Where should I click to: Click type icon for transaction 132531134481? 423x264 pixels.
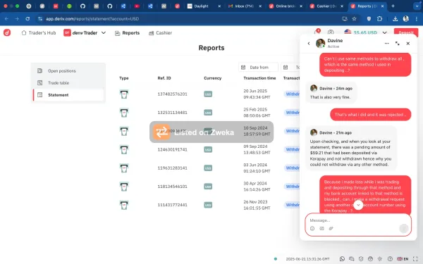pos(124,113)
